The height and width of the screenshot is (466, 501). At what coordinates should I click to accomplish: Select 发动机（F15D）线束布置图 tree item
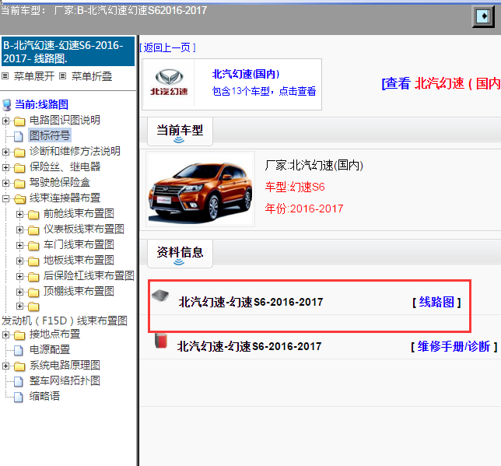pos(65,321)
